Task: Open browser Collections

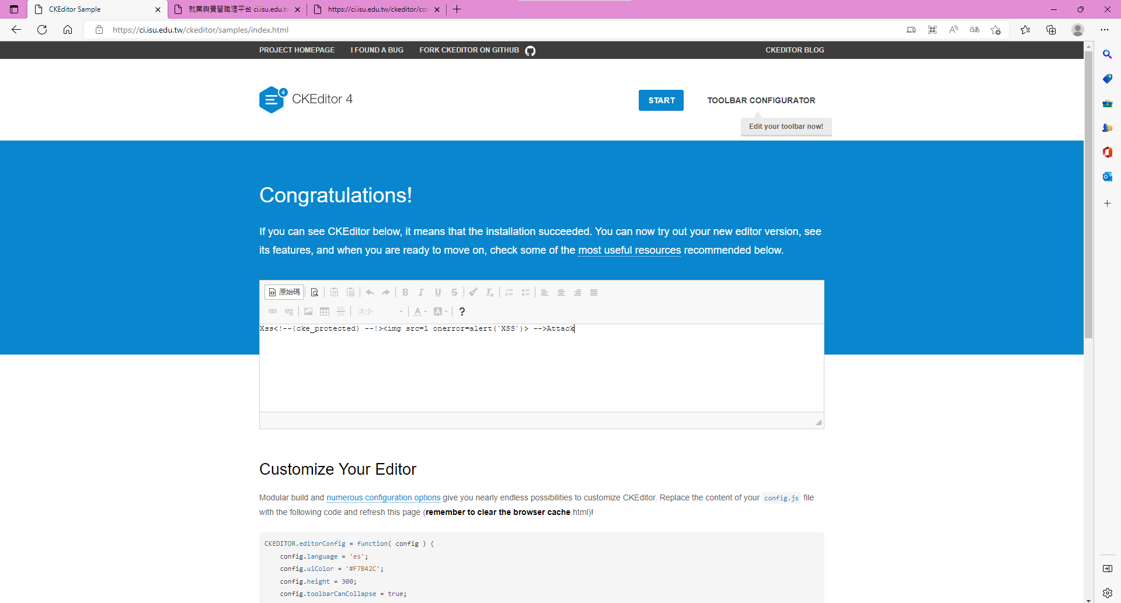Action: click(x=1051, y=30)
